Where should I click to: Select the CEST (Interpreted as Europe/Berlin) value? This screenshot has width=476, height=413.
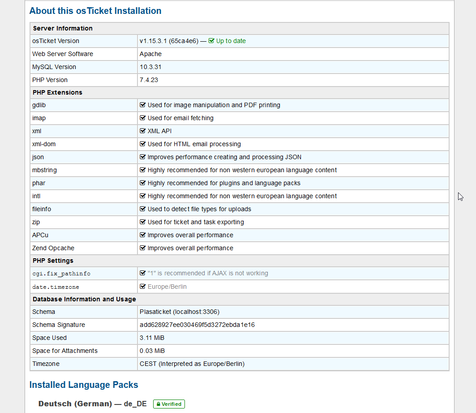click(192, 364)
